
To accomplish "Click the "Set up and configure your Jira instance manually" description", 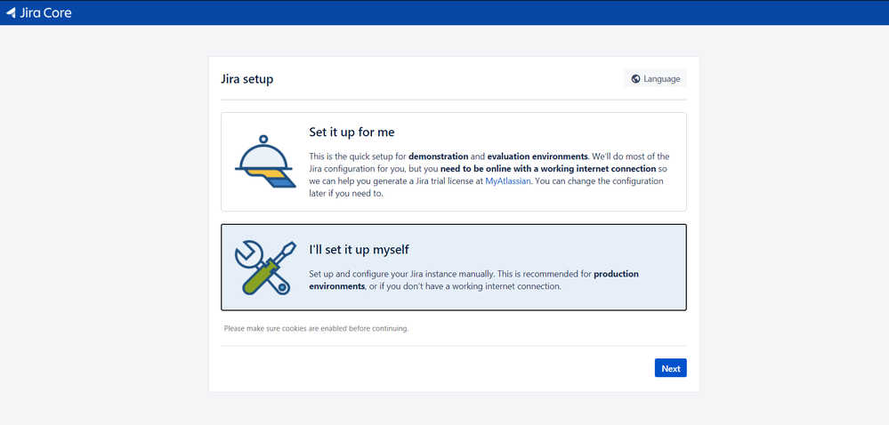I will coord(474,280).
